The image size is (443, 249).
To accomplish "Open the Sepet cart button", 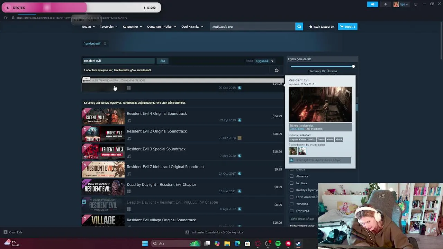I will click(347, 27).
